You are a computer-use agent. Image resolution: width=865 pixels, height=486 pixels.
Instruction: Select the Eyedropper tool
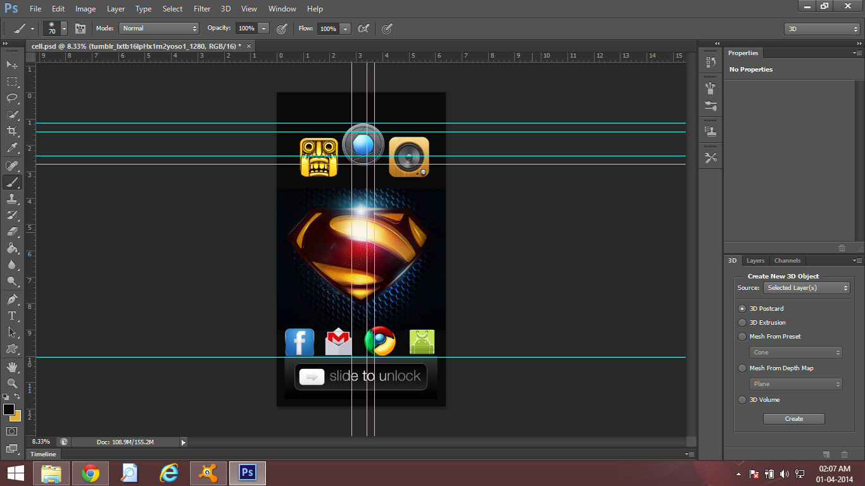point(12,147)
